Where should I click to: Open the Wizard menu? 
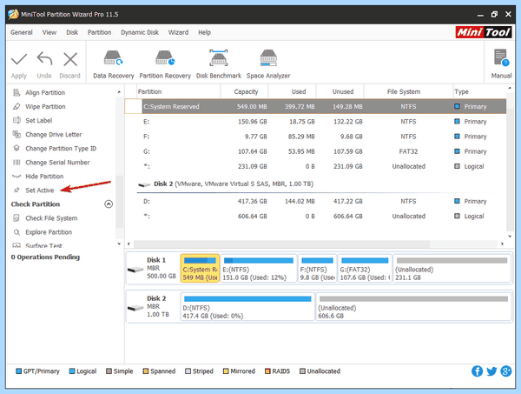[178, 32]
